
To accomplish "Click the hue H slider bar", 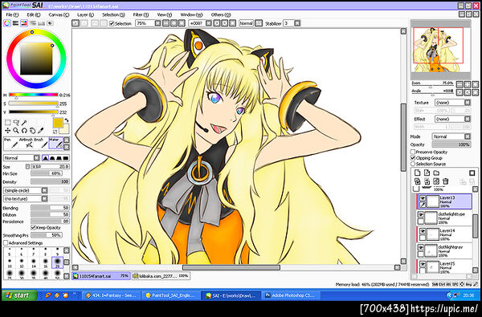I will click(34, 95).
